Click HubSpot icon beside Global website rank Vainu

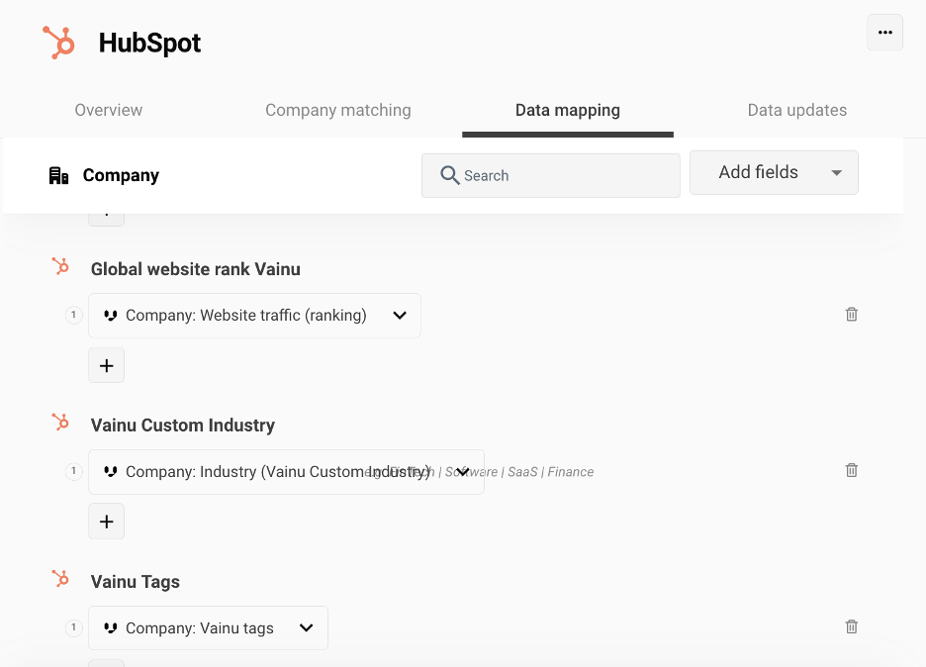point(61,267)
